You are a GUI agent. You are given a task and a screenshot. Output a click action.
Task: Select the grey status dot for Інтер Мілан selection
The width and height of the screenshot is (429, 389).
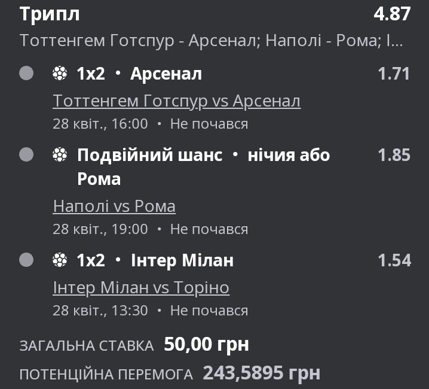click(x=26, y=260)
